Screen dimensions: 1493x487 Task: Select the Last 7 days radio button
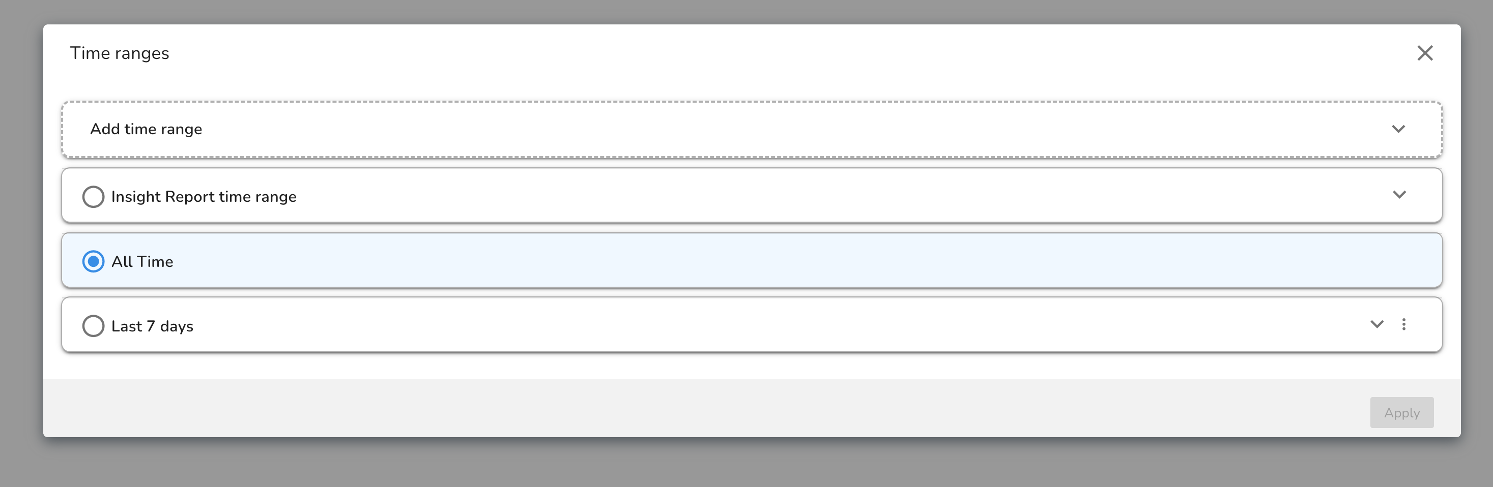click(x=93, y=326)
